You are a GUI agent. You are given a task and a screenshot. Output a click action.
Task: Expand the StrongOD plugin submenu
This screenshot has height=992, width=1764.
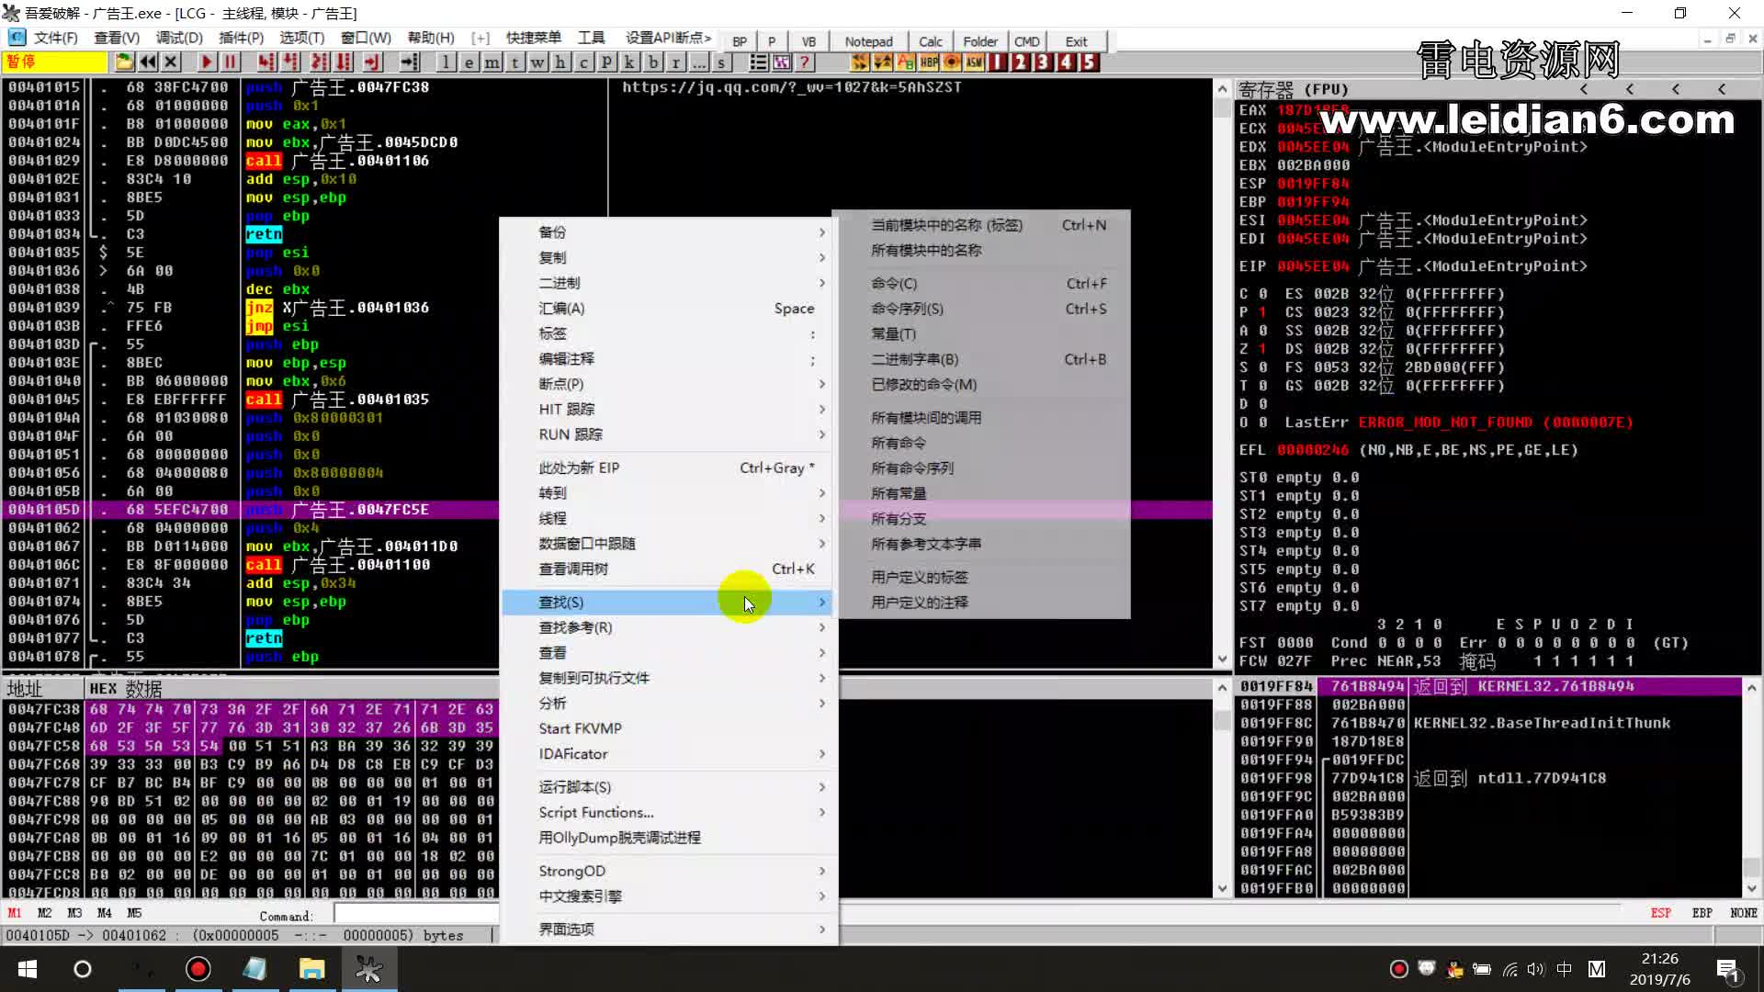click(668, 871)
